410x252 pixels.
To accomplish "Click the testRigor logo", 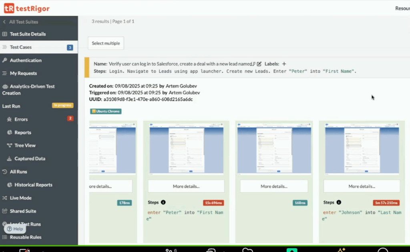I will pyautogui.click(x=27, y=8).
